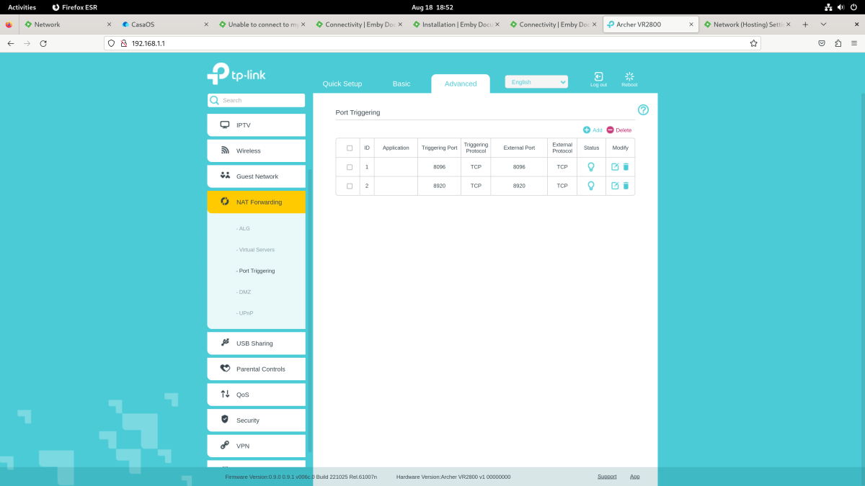The image size is (865, 486).
Task: Open the Wireless settings section
Action: pos(256,150)
